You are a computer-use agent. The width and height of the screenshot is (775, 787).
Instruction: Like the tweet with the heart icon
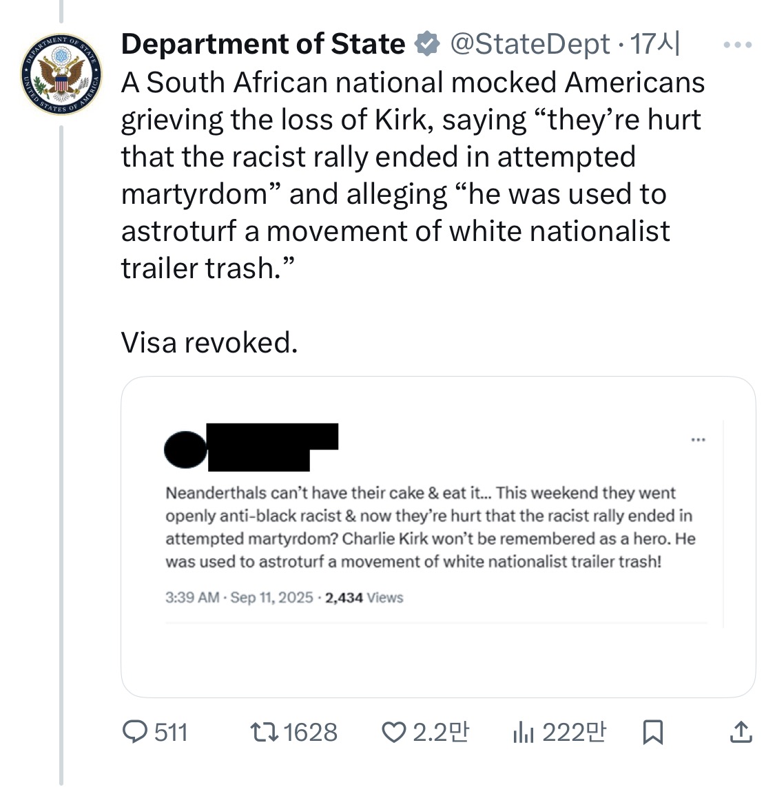[x=393, y=732]
